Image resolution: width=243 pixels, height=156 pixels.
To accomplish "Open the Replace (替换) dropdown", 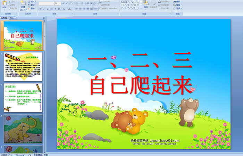I will 178,5.
